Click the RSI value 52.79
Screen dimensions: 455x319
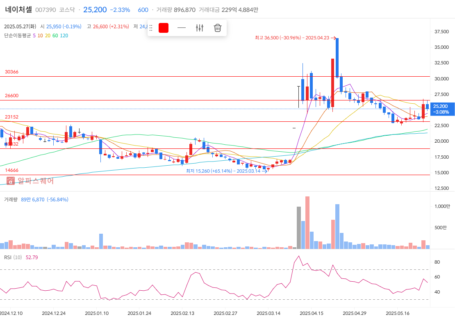[x=32, y=257]
